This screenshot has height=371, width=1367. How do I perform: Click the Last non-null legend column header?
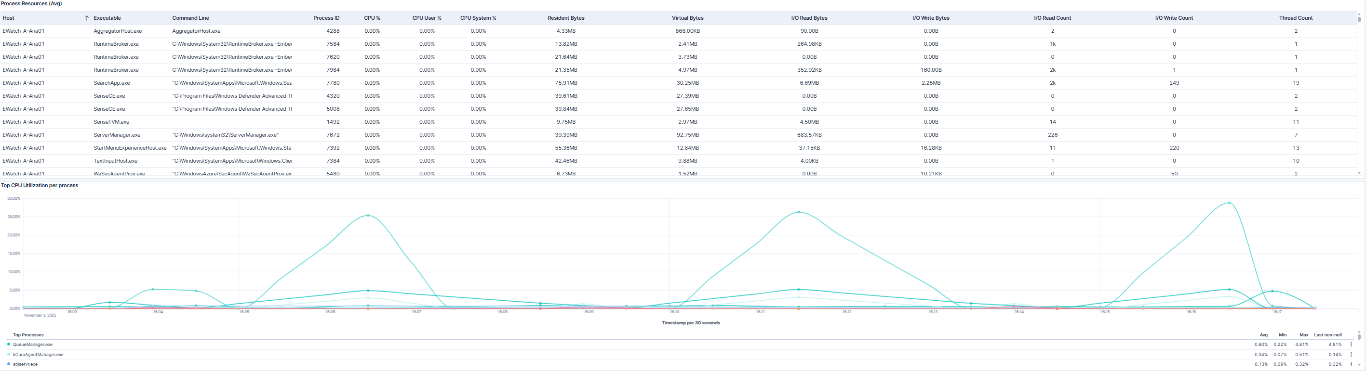coord(1328,335)
